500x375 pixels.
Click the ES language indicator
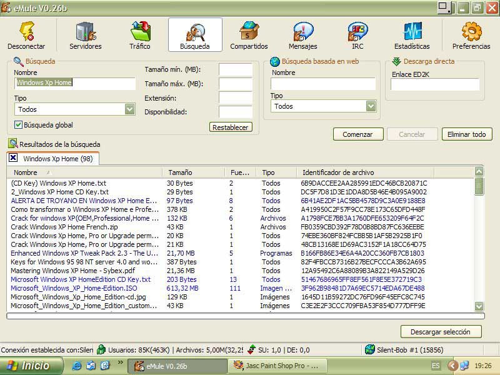coord(436,366)
